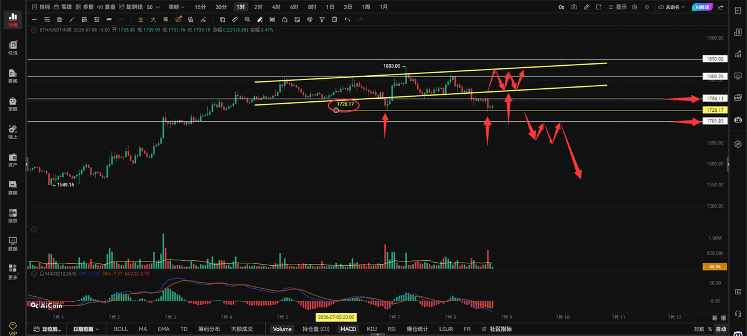Screen dimensions: 747x336
Task: Click the 1756.11 price level label
Action: (715, 98)
